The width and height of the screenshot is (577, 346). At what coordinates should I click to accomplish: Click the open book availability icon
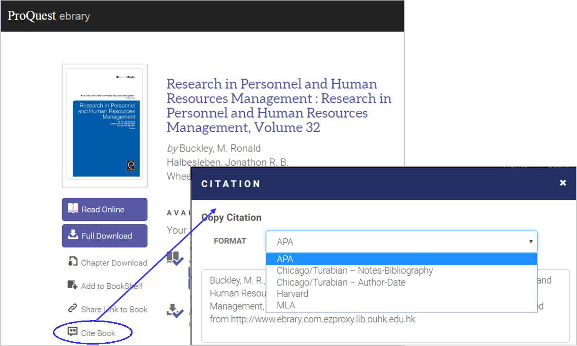pos(175,257)
